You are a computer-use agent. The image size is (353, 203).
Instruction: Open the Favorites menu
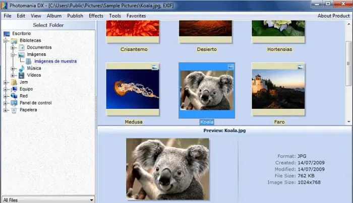click(136, 16)
